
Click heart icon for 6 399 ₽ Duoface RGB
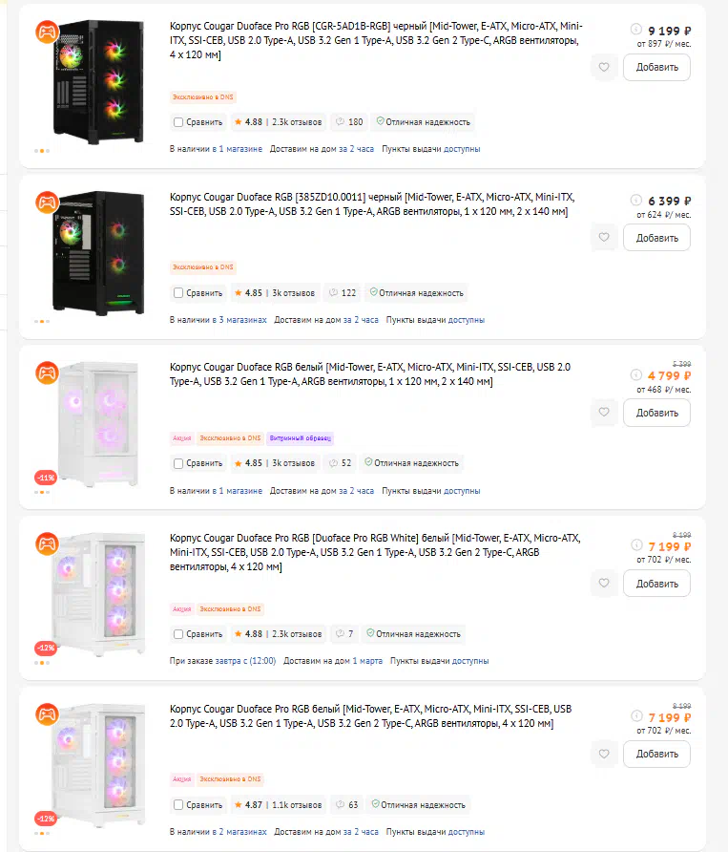pos(603,238)
